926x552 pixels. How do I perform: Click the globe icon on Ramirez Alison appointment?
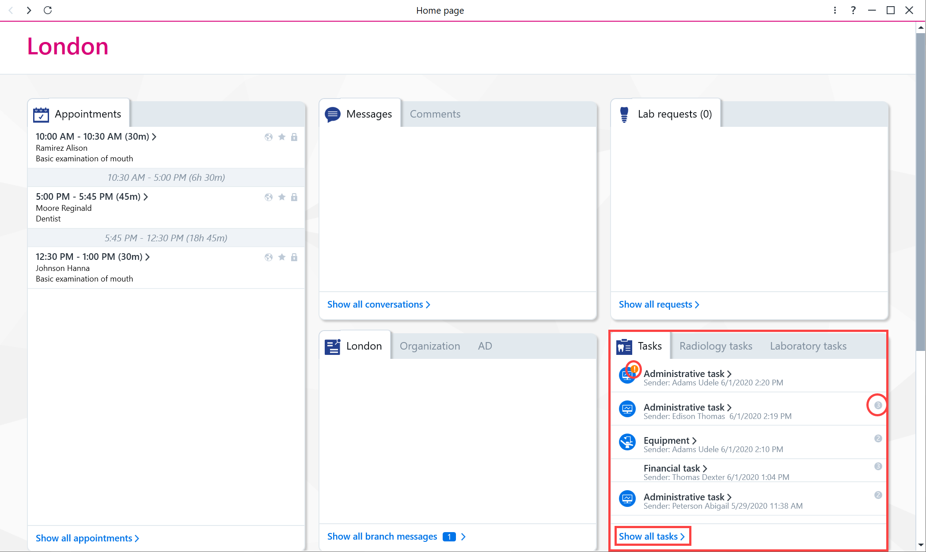[268, 137]
